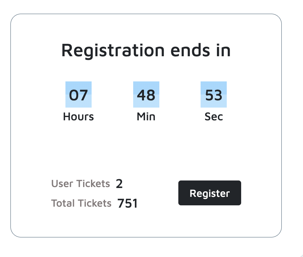Screen dimensions: 303x257
Task: Click the total ticket count 751
Action: click(x=128, y=204)
